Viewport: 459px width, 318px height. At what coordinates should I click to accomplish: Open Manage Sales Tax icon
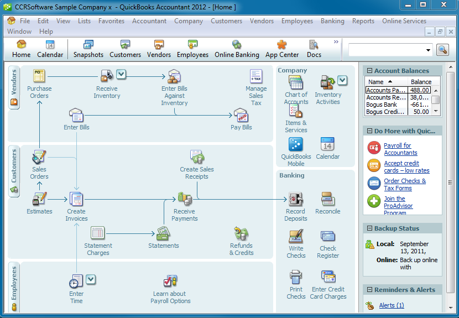point(256,76)
